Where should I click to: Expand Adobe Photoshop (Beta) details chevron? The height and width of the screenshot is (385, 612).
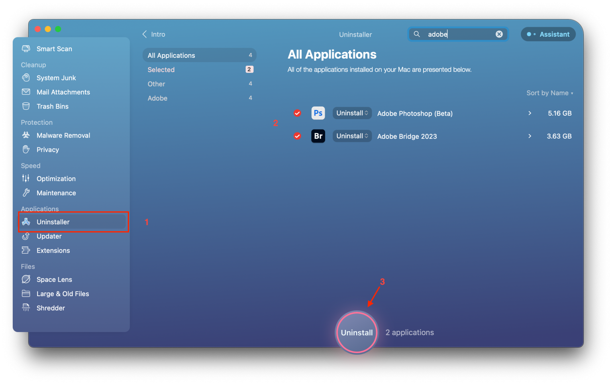[x=530, y=113]
